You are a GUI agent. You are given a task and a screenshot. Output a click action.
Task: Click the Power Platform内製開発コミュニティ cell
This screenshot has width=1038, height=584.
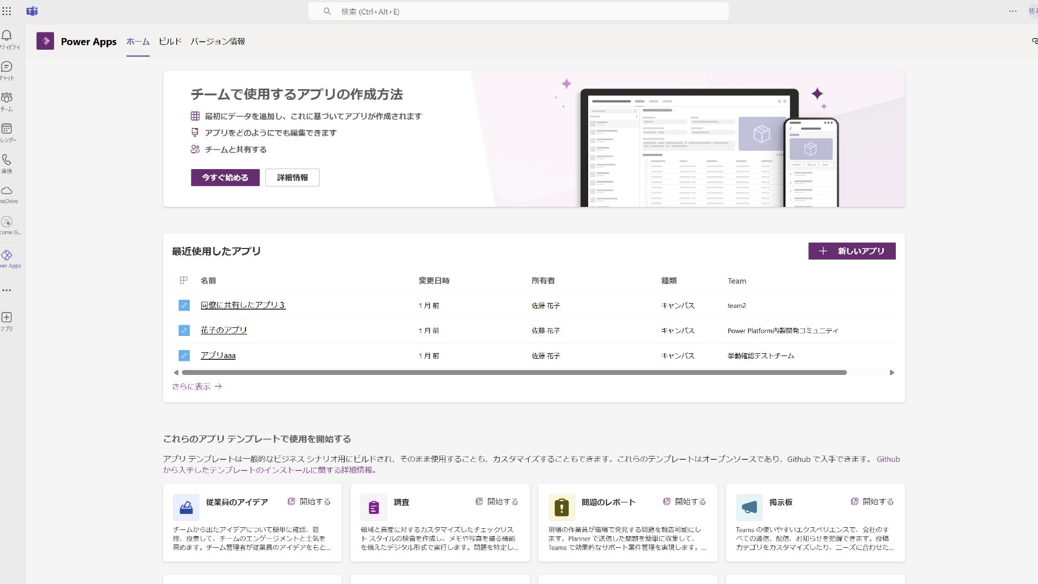(x=783, y=331)
